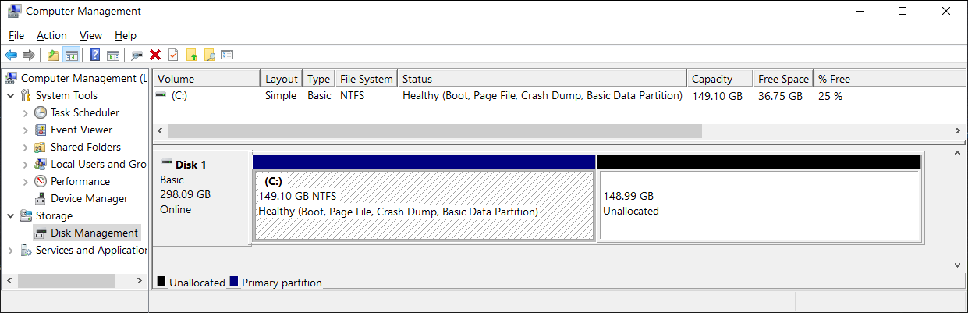This screenshot has height=313, width=968.
Task: Click the Up One Level folder icon
Action: pyautogui.click(x=53, y=55)
